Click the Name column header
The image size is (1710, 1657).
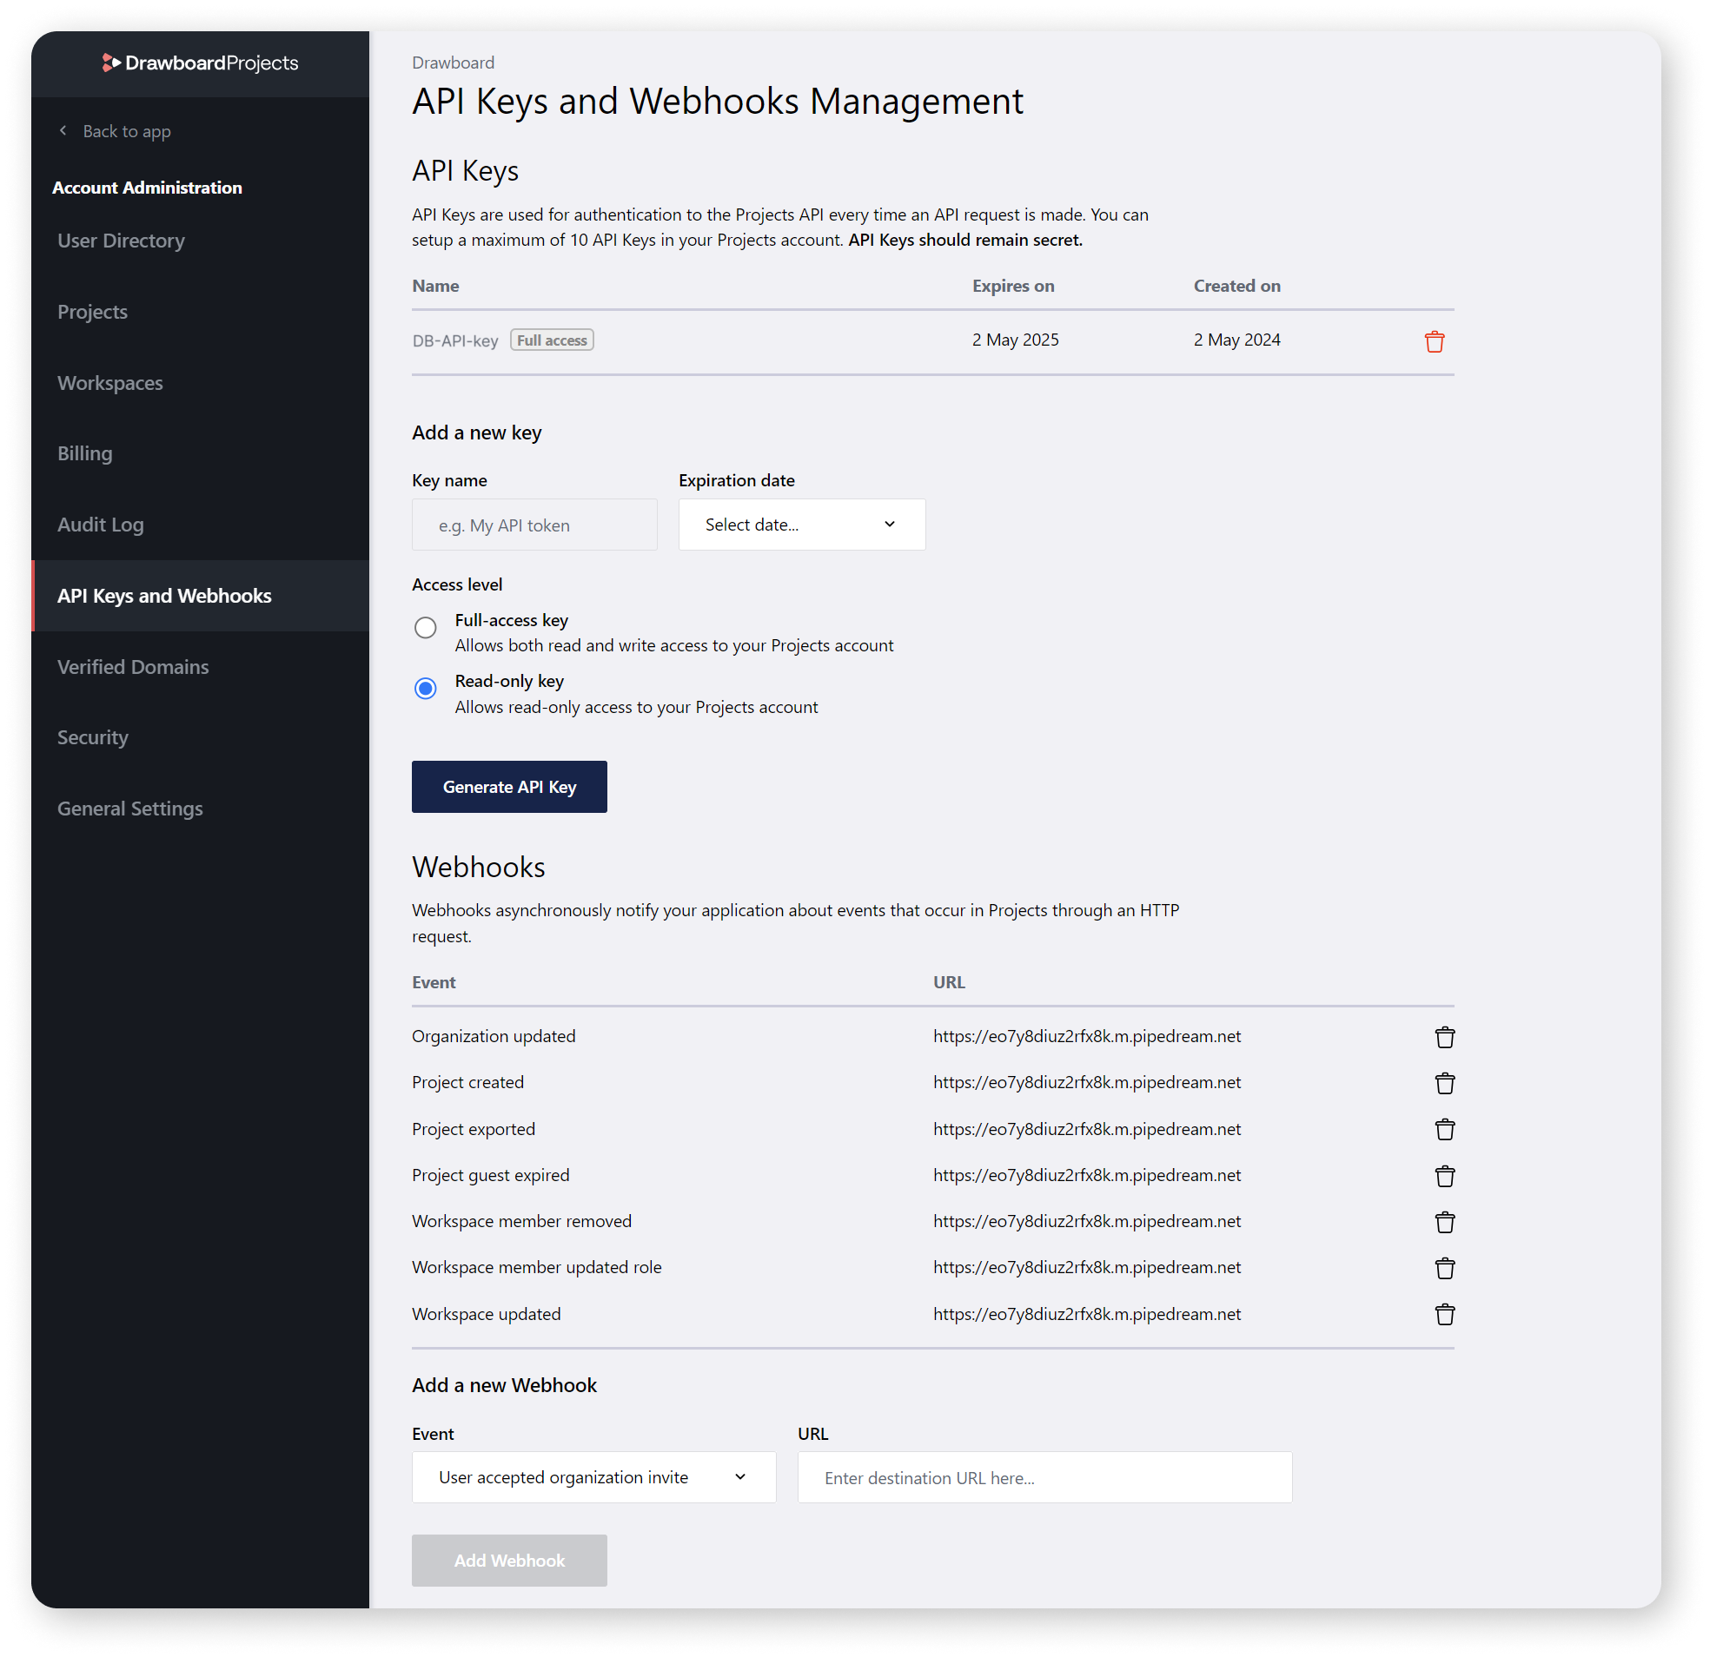(x=435, y=286)
